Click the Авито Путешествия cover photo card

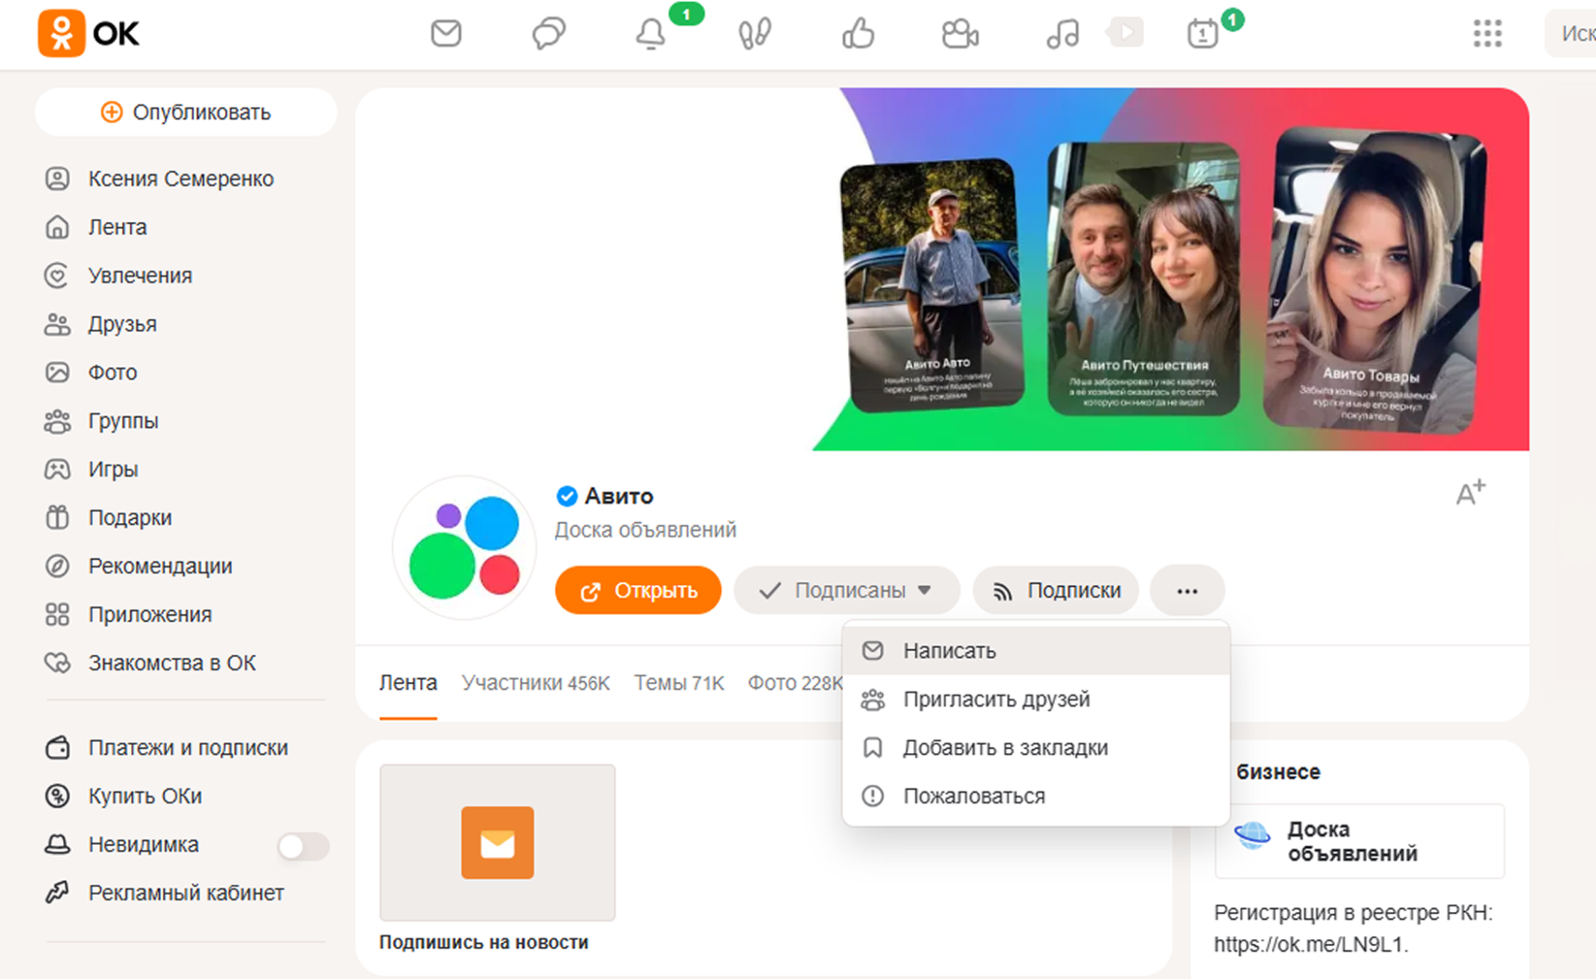1143,278
